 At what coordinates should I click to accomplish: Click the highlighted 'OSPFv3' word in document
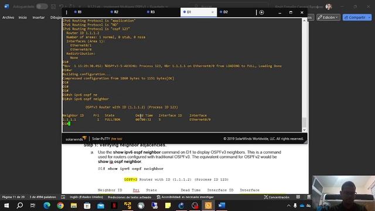131,179
